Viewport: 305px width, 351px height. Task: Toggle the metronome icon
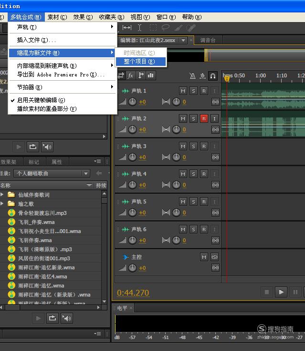192,76
